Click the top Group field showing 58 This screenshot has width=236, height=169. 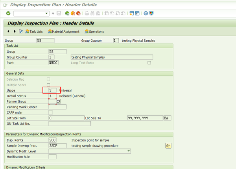pos(45,40)
